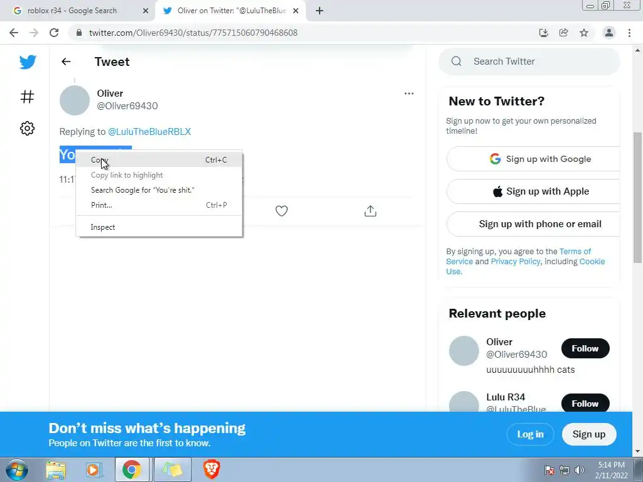This screenshot has width=643, height=482.
Task: Click the Sign up with Apple button
Action: (x=533, y=191)
